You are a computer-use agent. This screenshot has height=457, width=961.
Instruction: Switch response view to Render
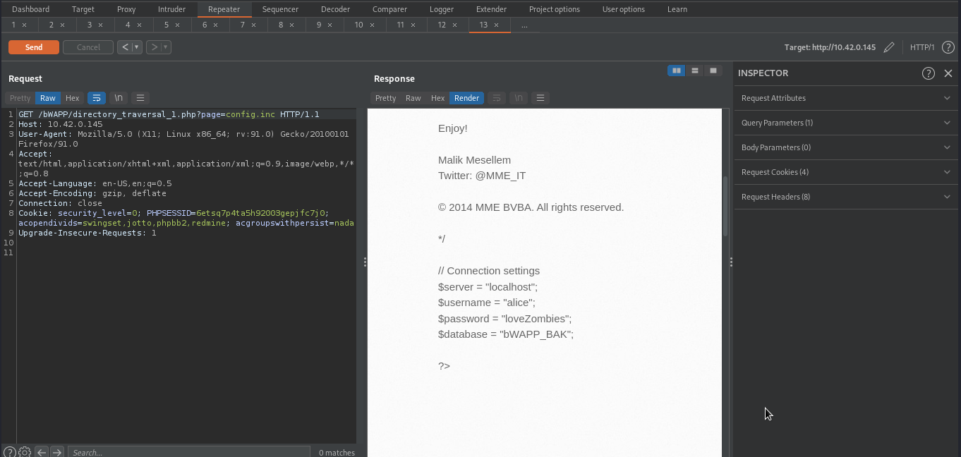pos(466,98)
